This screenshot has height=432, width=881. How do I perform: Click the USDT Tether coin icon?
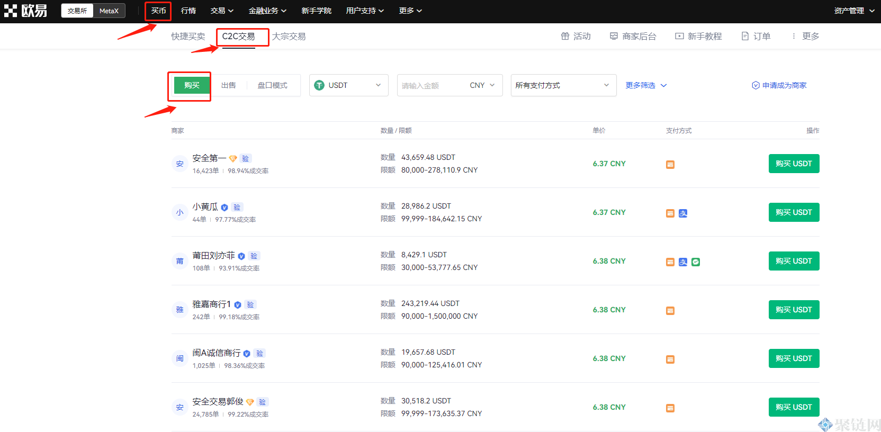tap(319, 85)
